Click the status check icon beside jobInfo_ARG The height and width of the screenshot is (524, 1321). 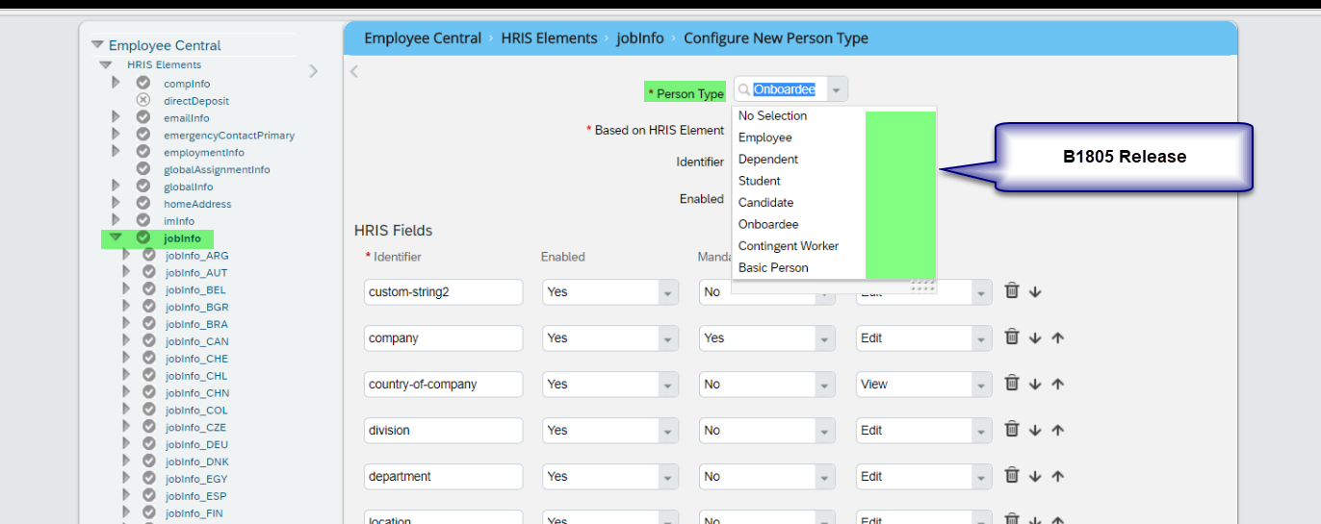148,255
